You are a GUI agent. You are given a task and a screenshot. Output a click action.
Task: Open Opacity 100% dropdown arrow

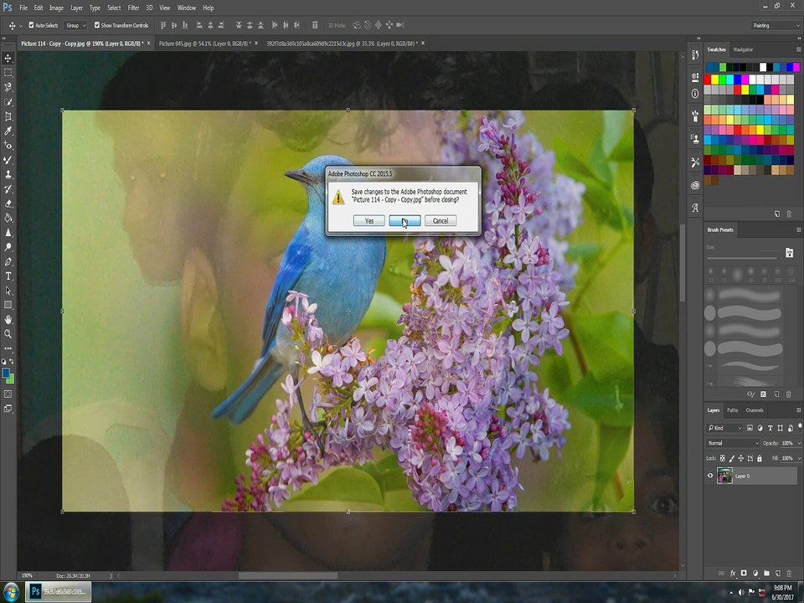click(x=799, y=443)
